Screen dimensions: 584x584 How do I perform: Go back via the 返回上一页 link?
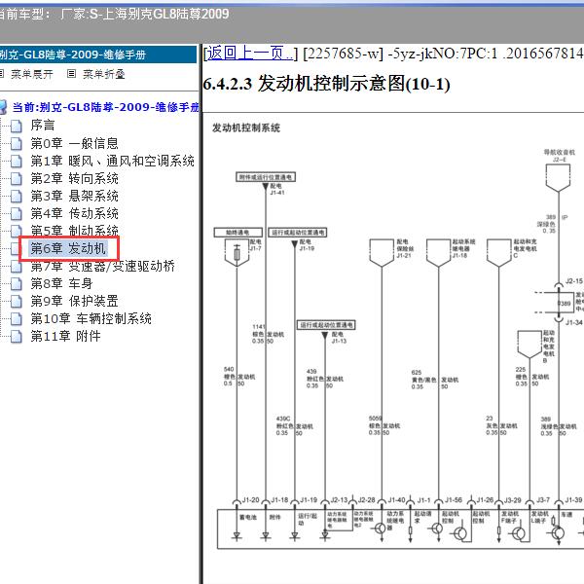[x=250, y=53]
